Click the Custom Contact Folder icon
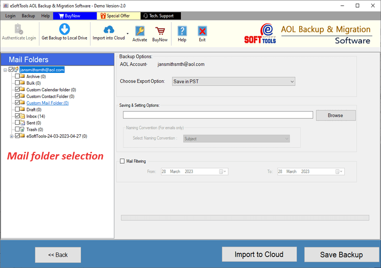 pyautogui.click(x=22, y=96)
